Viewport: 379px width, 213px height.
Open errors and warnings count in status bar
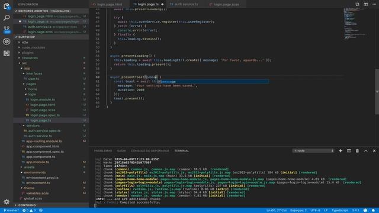point(29,211)
